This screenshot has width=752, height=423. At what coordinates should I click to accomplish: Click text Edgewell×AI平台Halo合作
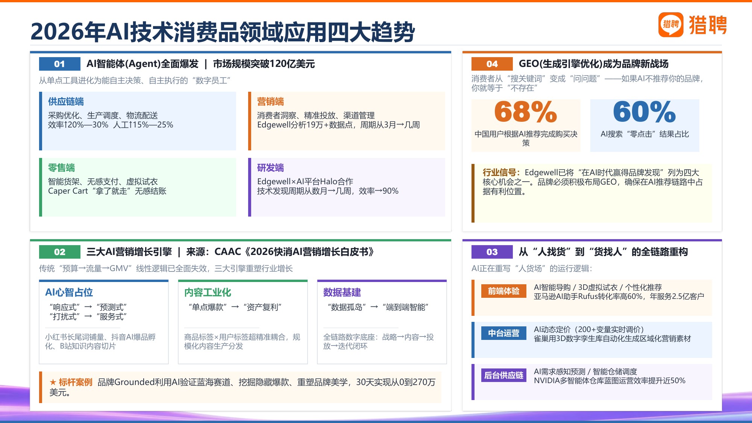coord(305,182)
